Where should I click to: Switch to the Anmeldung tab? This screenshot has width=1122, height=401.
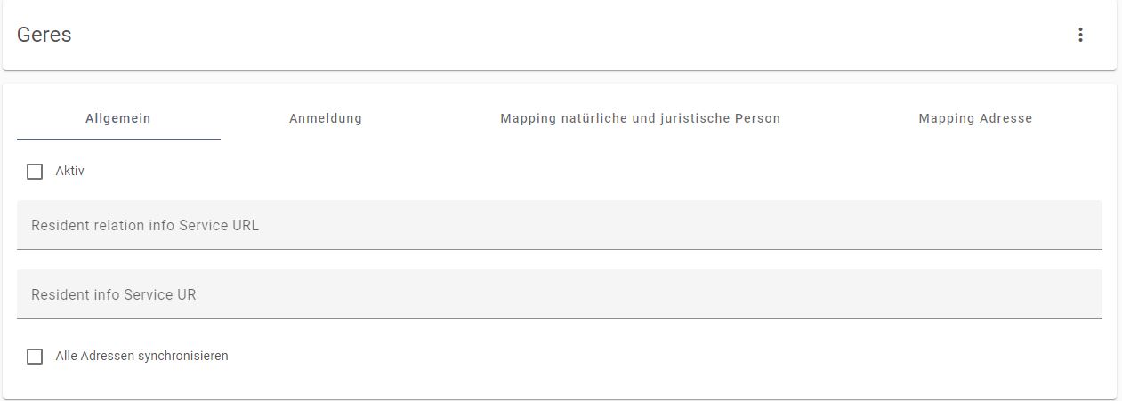coord(326,118)
